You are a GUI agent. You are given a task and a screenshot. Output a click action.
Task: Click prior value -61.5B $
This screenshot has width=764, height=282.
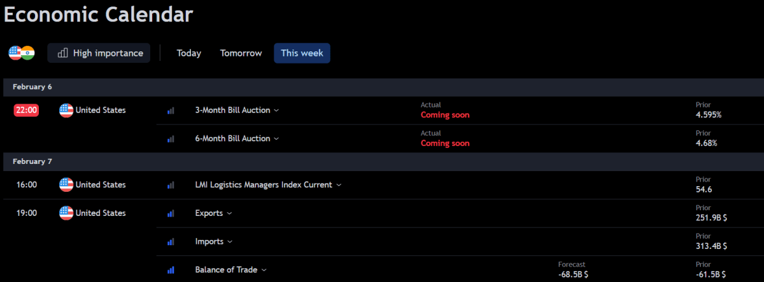tap(711, 274)
